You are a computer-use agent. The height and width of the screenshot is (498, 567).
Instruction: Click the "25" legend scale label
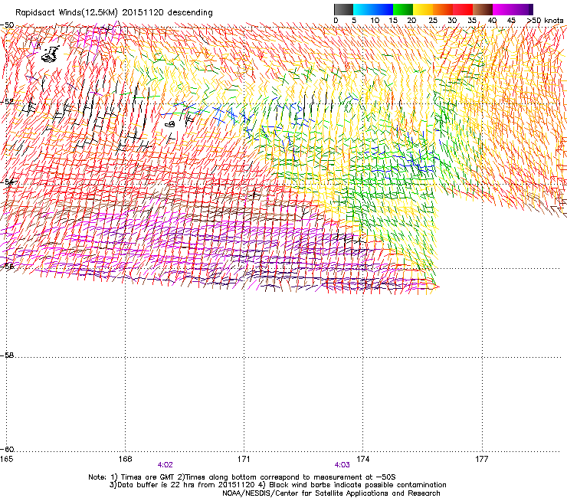[433, 21]
